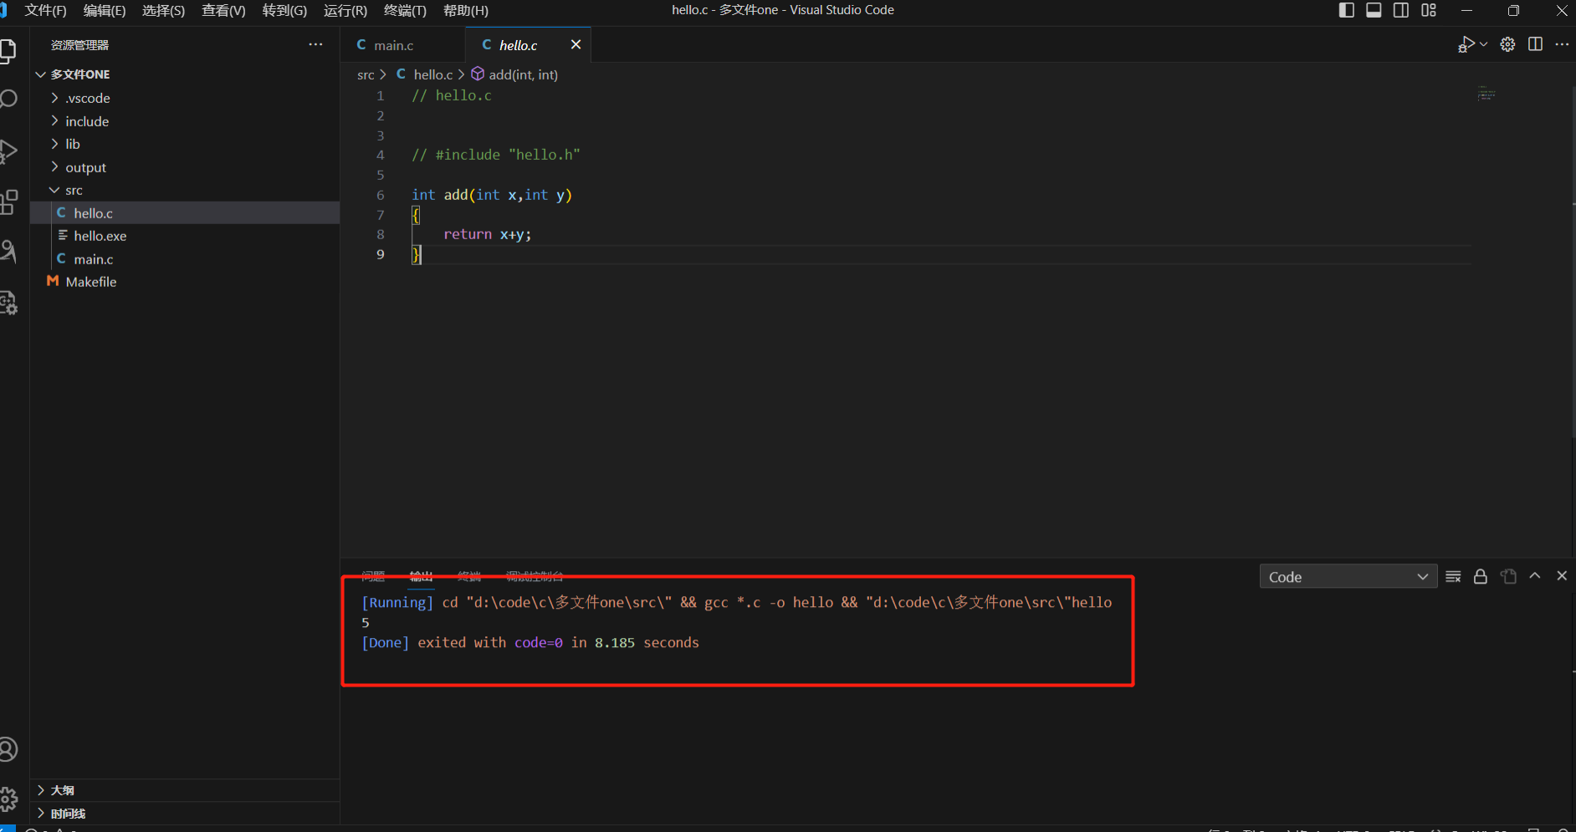The width and height of the screenshot is (1576, 832).
Task: Open the 编辑(E) menu
Action: (x=105, y=10)
